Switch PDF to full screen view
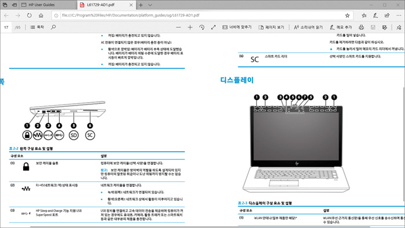This screenshot has width=405, height=228. click(x=213, y=27)
